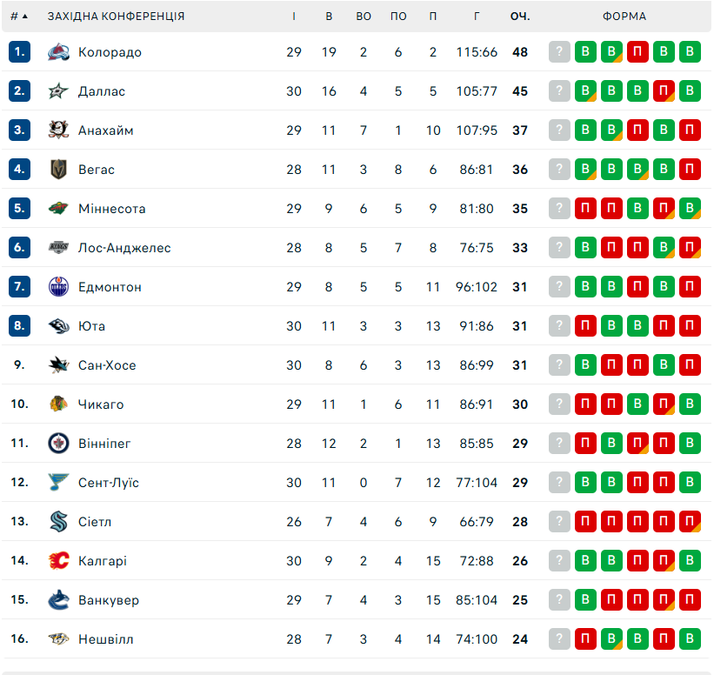Sort standings by Г goals column
The width and height of the screenshot is (714, 675).
coord(477,17)
